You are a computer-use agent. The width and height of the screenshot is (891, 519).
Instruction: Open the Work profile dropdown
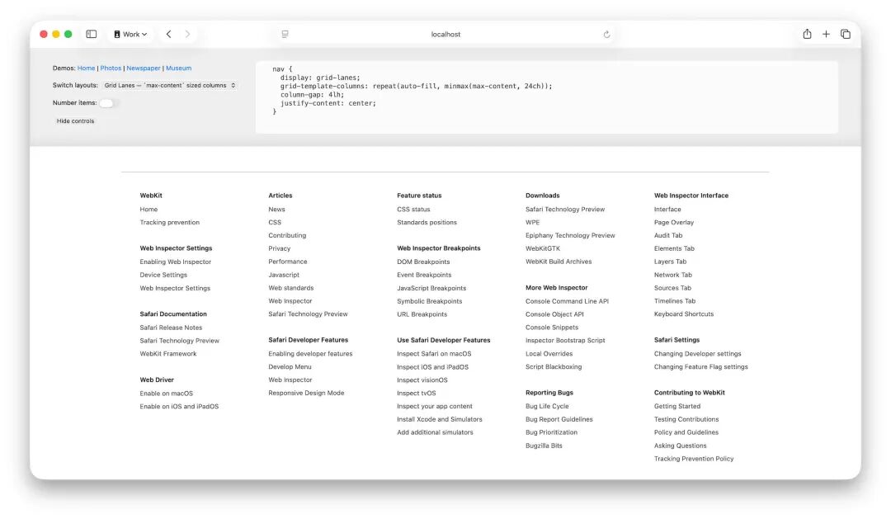pyautogui.click(x=130, y=34)
